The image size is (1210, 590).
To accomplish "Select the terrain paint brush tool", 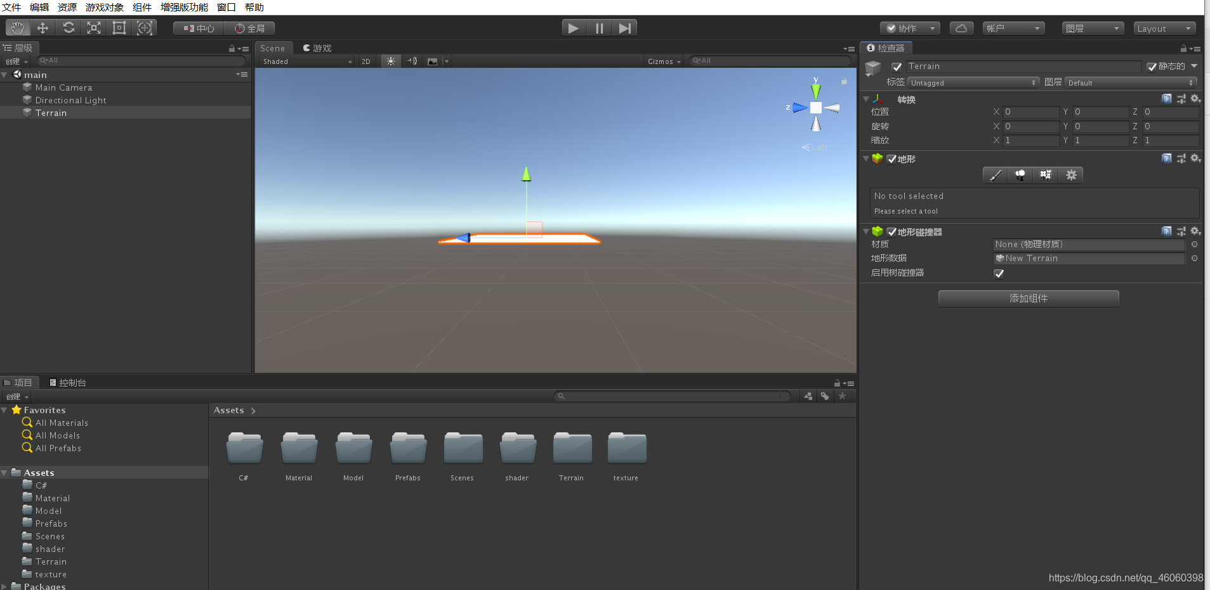I will point(996,175).
